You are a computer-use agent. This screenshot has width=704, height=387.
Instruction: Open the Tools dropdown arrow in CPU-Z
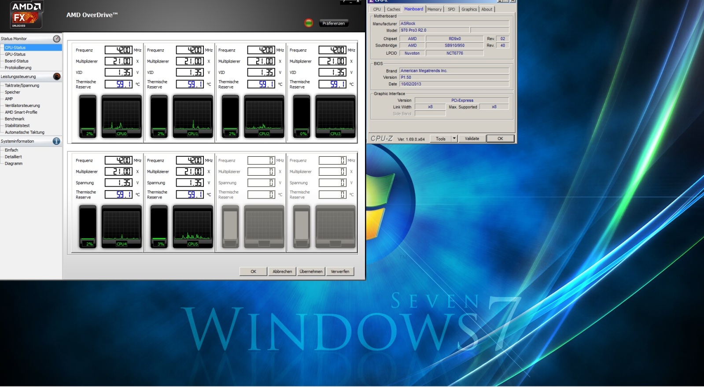[x=454, y=139]
